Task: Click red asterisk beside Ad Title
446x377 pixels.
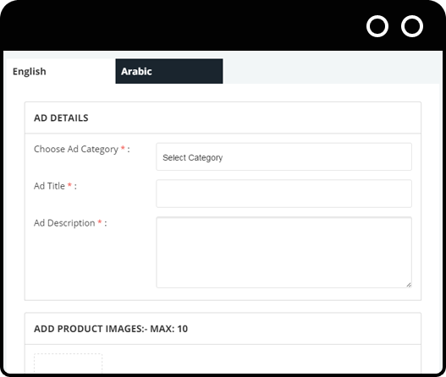Action: (x=69, y=185)
